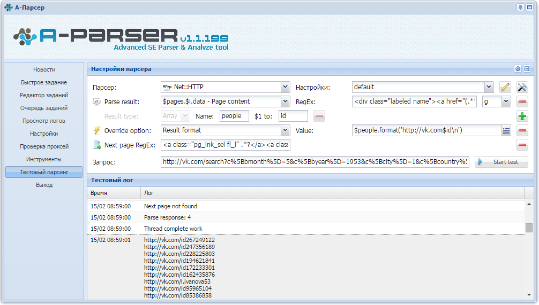Select 'Thread complete work' log row
539x305 pixels.
(x=306, y=229)
